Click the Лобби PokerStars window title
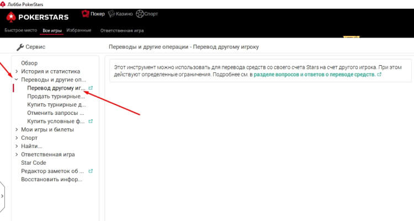 coord(25,4)
